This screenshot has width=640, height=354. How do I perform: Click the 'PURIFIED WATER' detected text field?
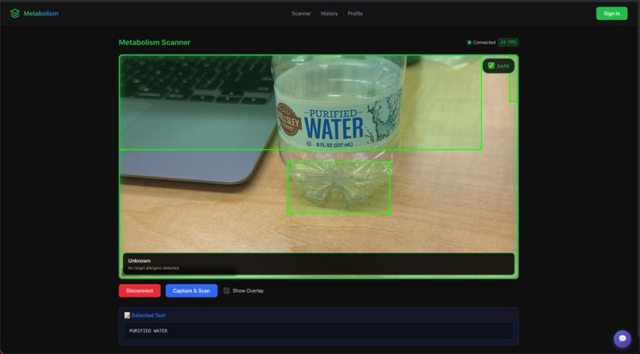coord(318,331)
